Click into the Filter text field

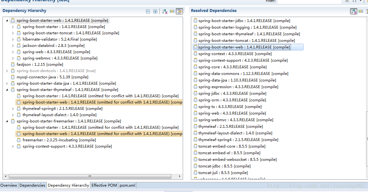(x=309, y=1)
